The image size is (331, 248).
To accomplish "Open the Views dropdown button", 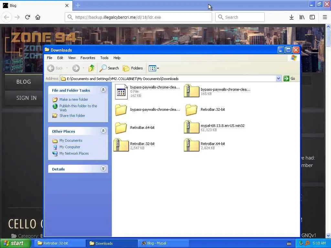I will pos(154,68).
